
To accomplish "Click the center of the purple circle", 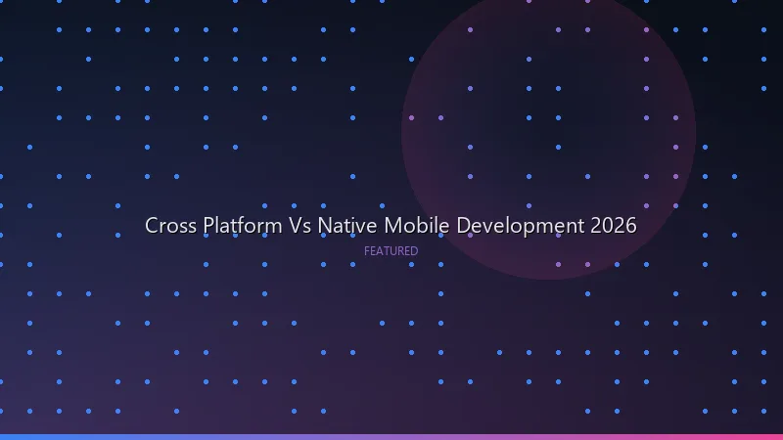I will [548, 132].
